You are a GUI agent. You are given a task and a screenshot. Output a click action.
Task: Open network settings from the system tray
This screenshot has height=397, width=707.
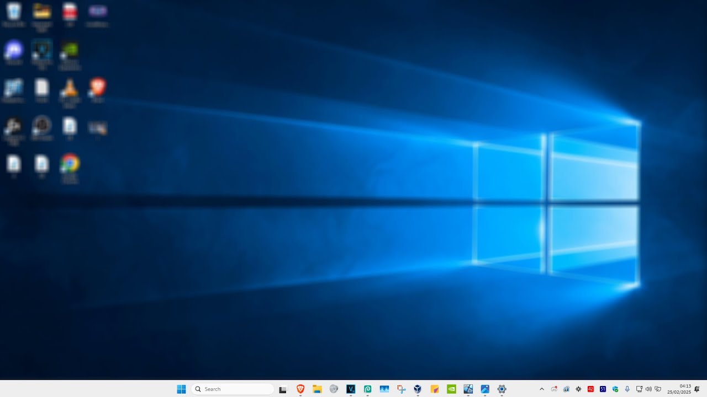click(x=639, y=389)
